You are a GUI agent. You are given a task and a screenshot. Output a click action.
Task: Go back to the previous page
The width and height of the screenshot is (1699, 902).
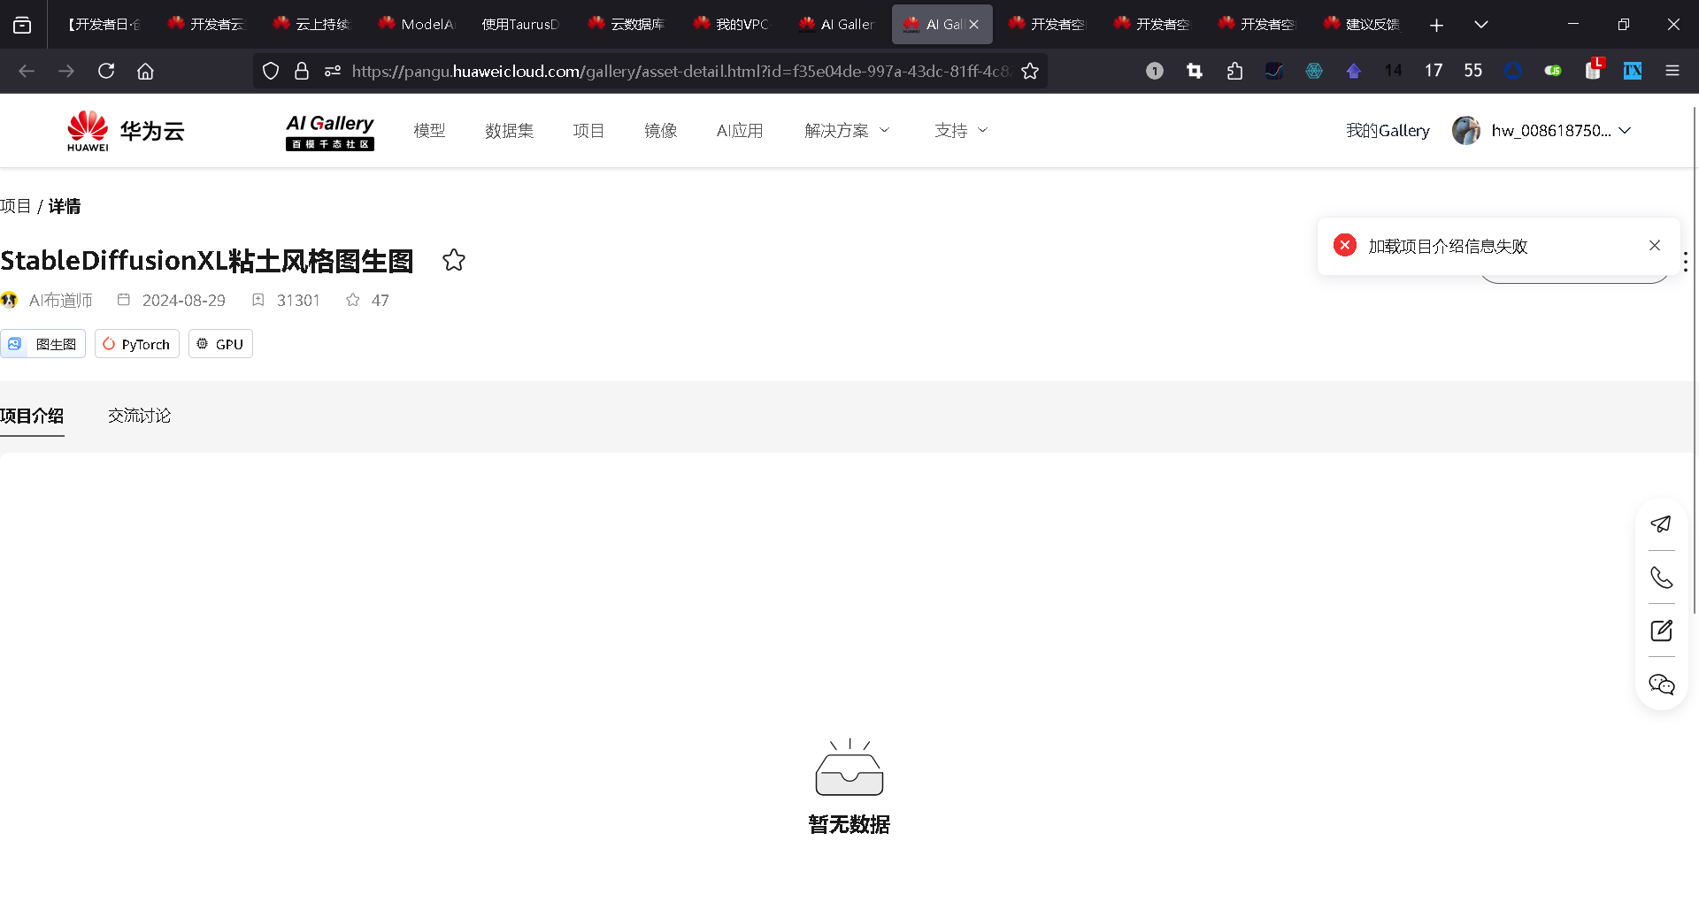pos(27,71)
